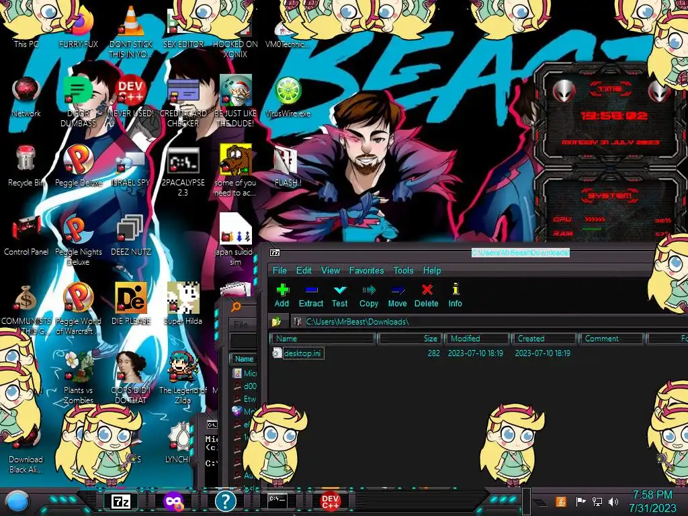Open the Tools menu in 7-Zip

tap(403, 270)
